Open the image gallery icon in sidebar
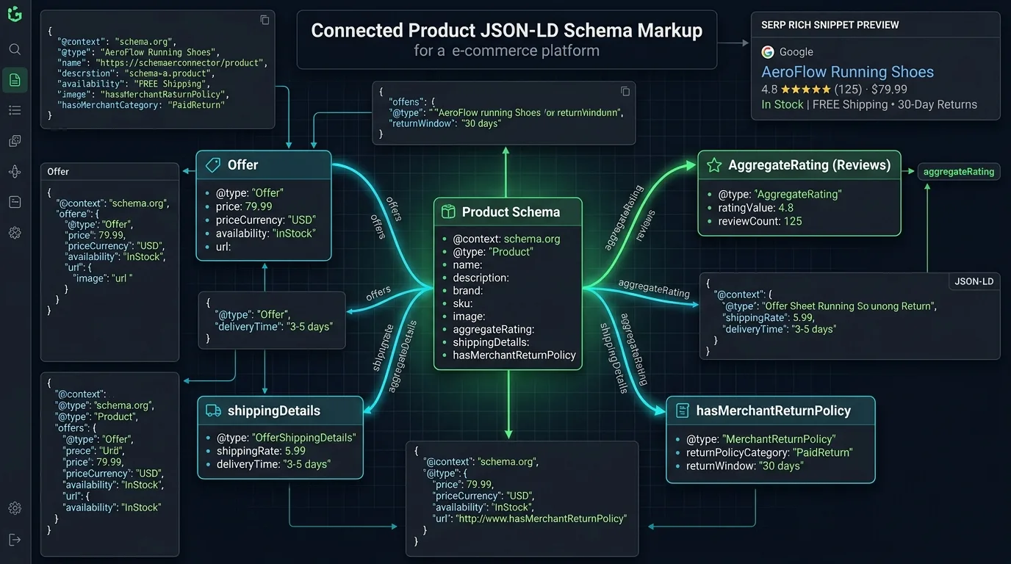This screenshot has width=1011, height=564. (15, 141)
